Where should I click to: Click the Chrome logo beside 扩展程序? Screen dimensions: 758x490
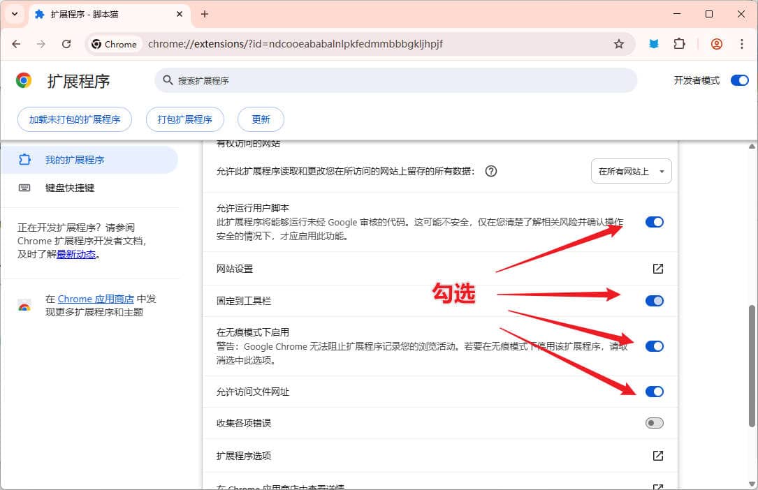23,80
